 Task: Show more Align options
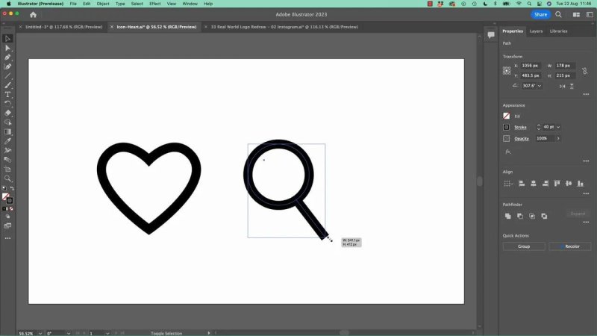point(586,194)
